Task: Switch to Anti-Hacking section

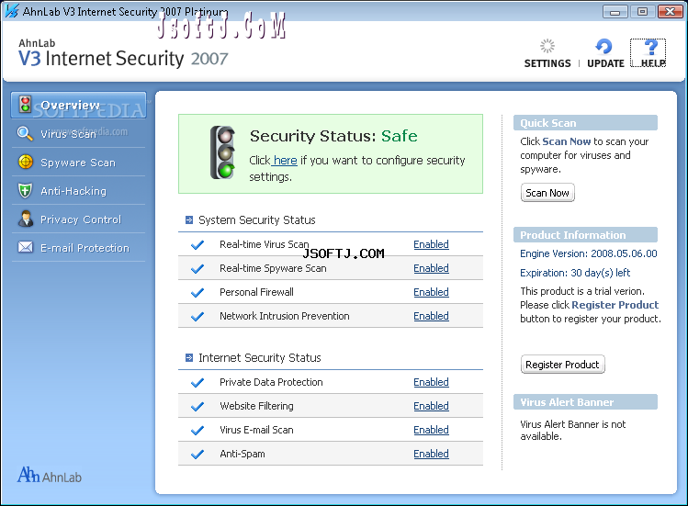Action: (x=79, y=190)
